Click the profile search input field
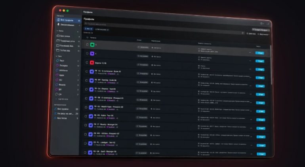The height and width of the screenshot is (167, 305). (163, 28)
